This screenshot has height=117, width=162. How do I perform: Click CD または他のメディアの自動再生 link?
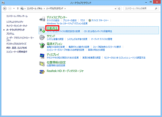pyautogui.click(x=98, y=31)
